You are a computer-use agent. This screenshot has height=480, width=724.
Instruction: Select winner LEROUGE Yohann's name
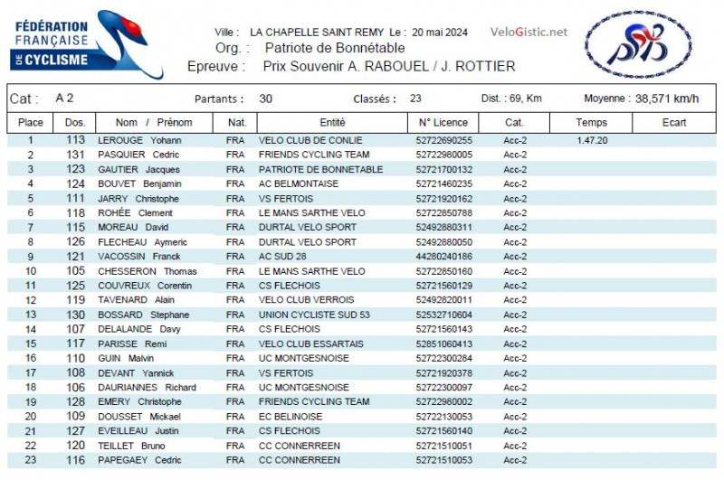139,140
